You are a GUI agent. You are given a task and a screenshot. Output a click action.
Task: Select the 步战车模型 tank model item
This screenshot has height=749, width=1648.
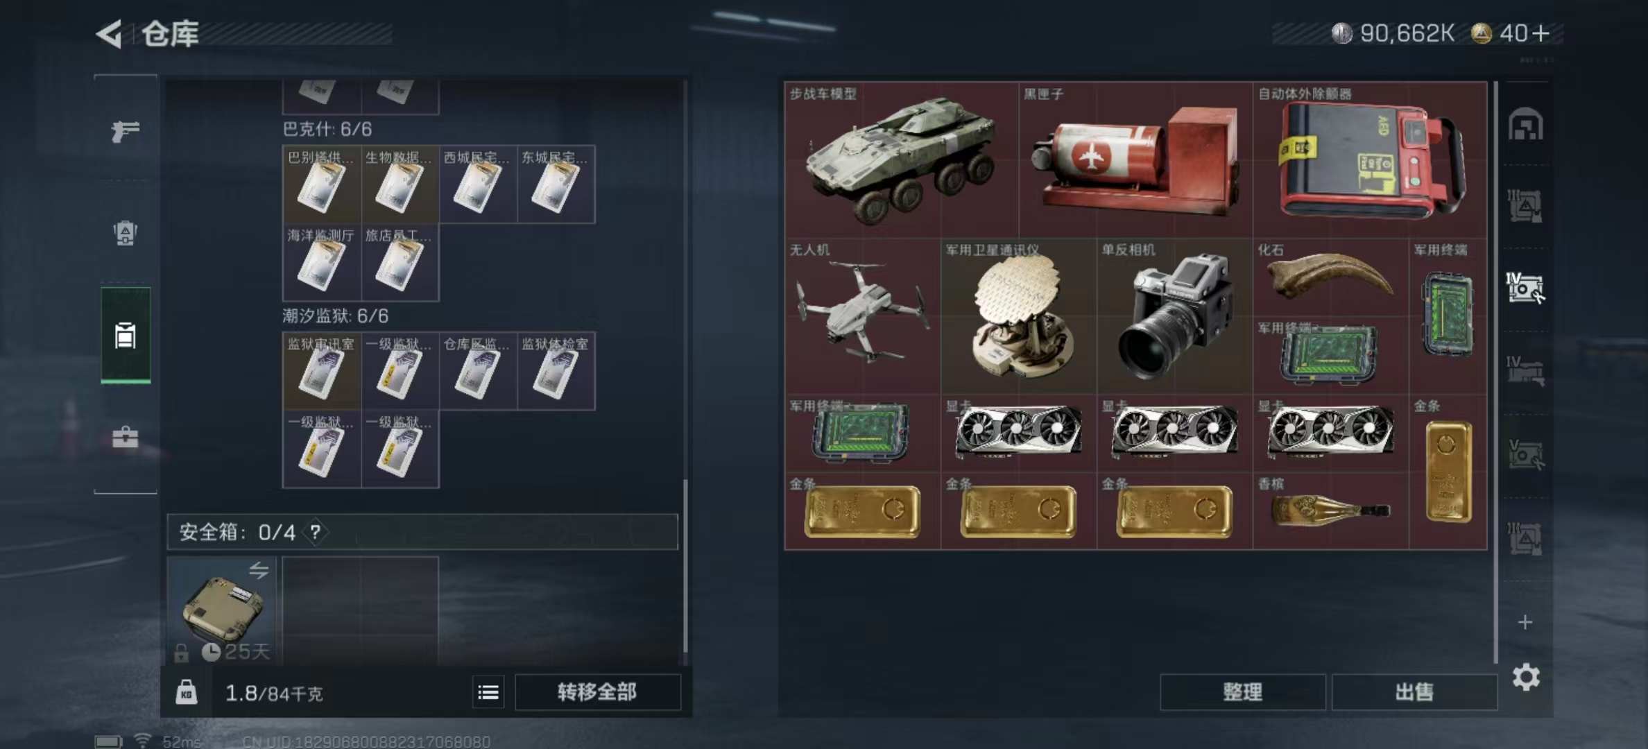902,160
